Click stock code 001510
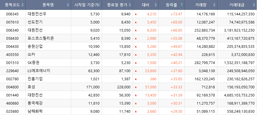Image resolution: width=257 pixels, height=115 pixels. click(13, 63)
